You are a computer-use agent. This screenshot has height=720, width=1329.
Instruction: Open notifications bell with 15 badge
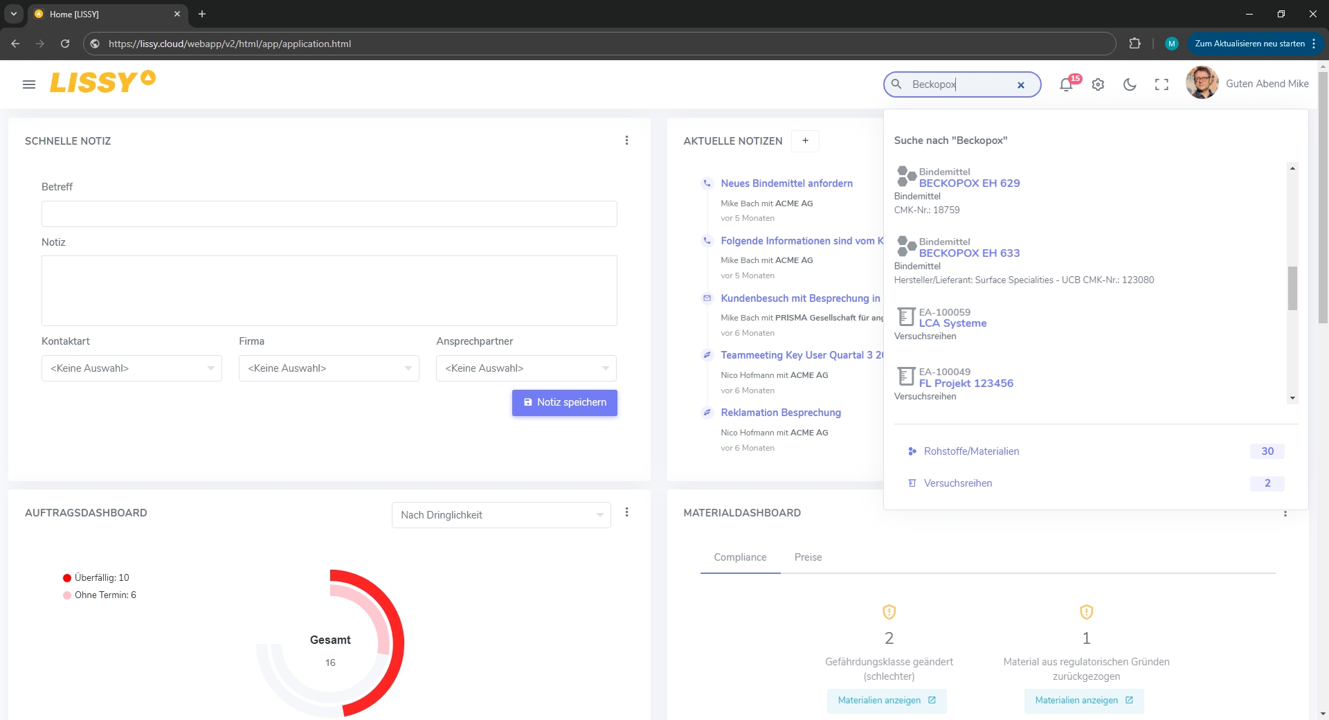tap(1066, 84)
